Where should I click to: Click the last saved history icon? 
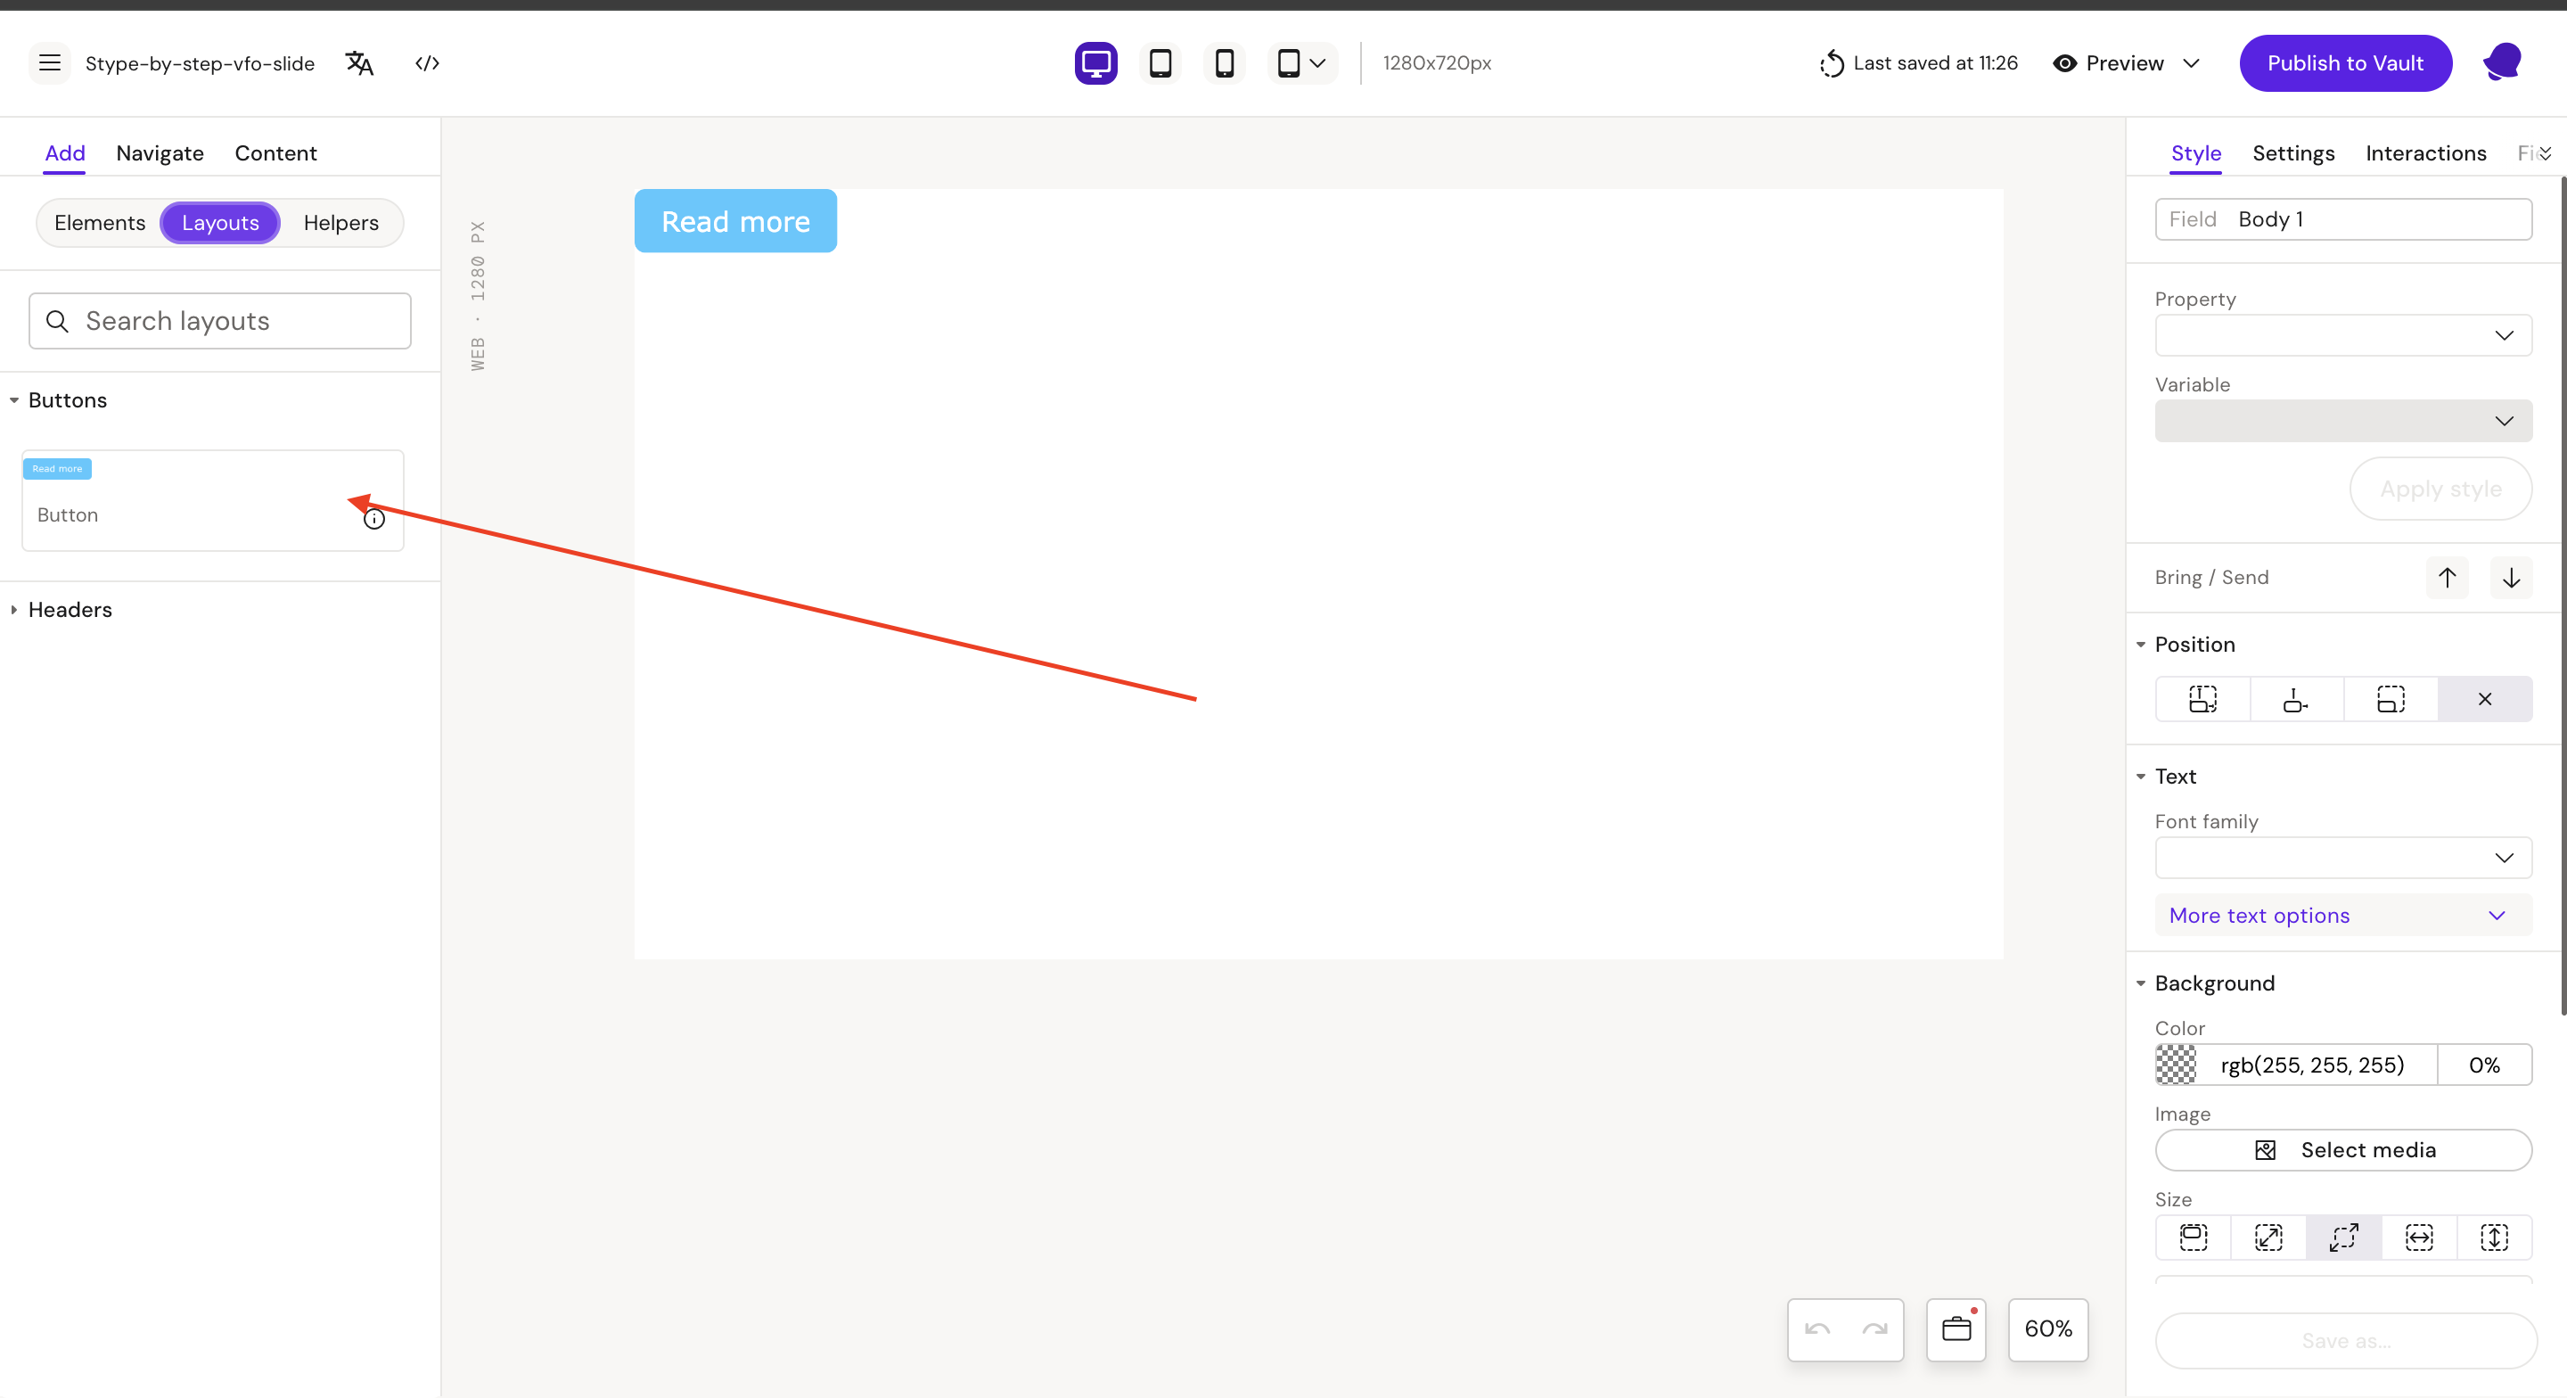coord(1832,64)
